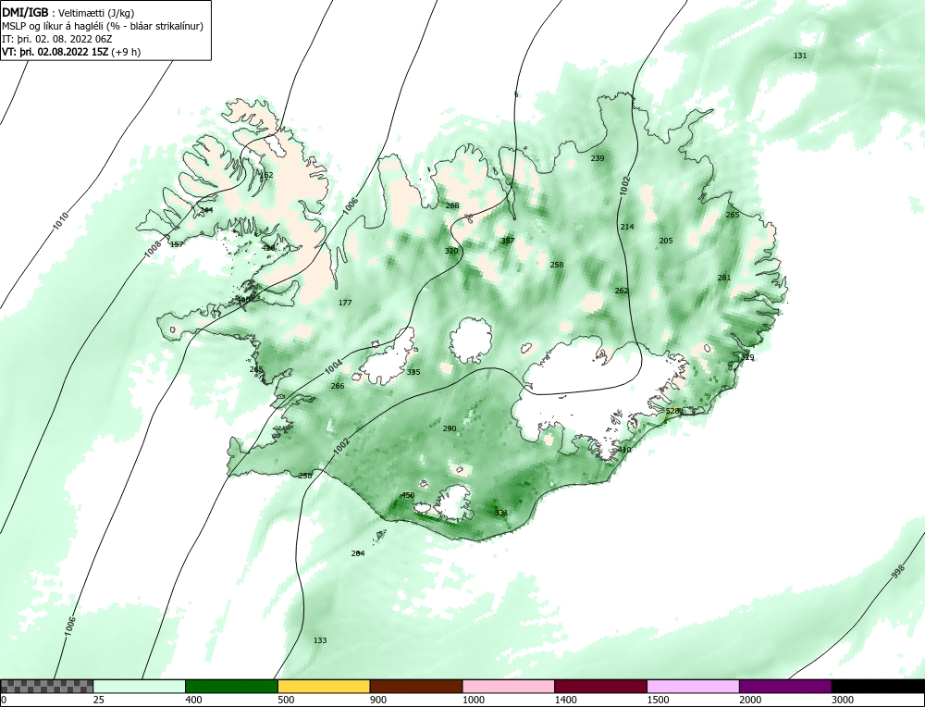
Task: Click the light green 25–400 legend swatch
Action: [140, 687]
